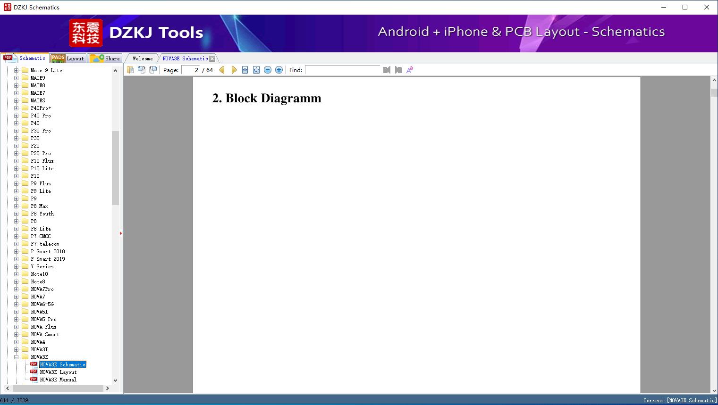718x405 pixels.
Task: Select the NOVA6-5G folder
Action: [42, 304]
